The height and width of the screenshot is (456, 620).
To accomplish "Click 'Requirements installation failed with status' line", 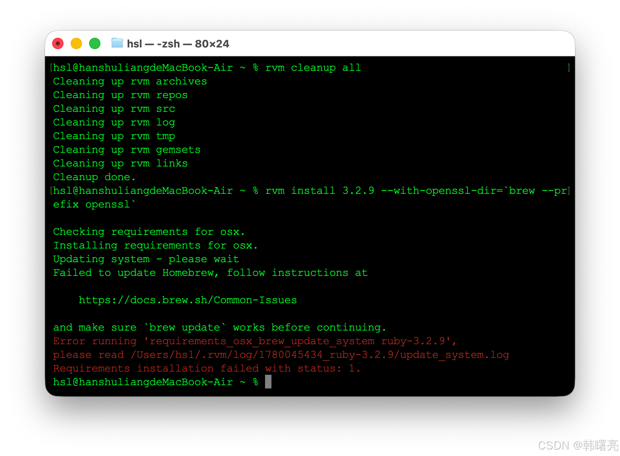I will pyautogui.click(x=207, y=368).
